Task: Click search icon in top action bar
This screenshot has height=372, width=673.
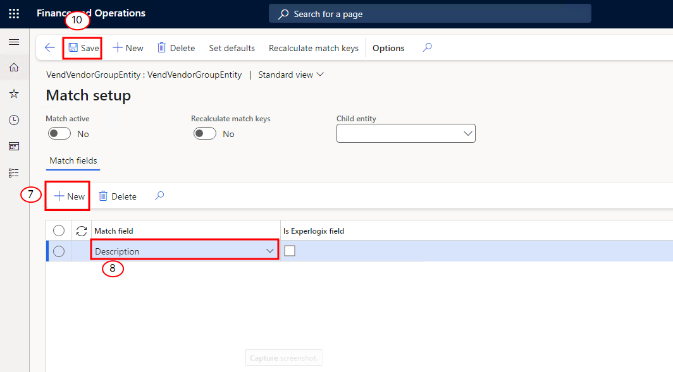Action: coord(427,47)
